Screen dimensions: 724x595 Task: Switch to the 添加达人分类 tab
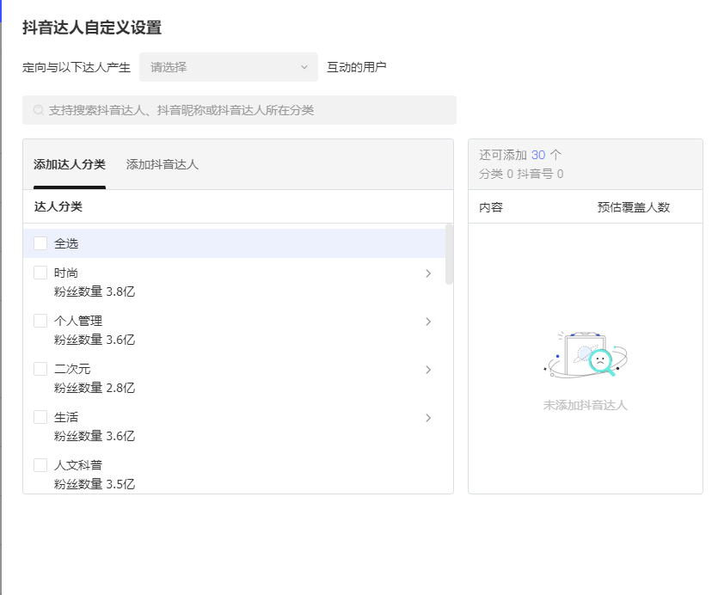70,164
